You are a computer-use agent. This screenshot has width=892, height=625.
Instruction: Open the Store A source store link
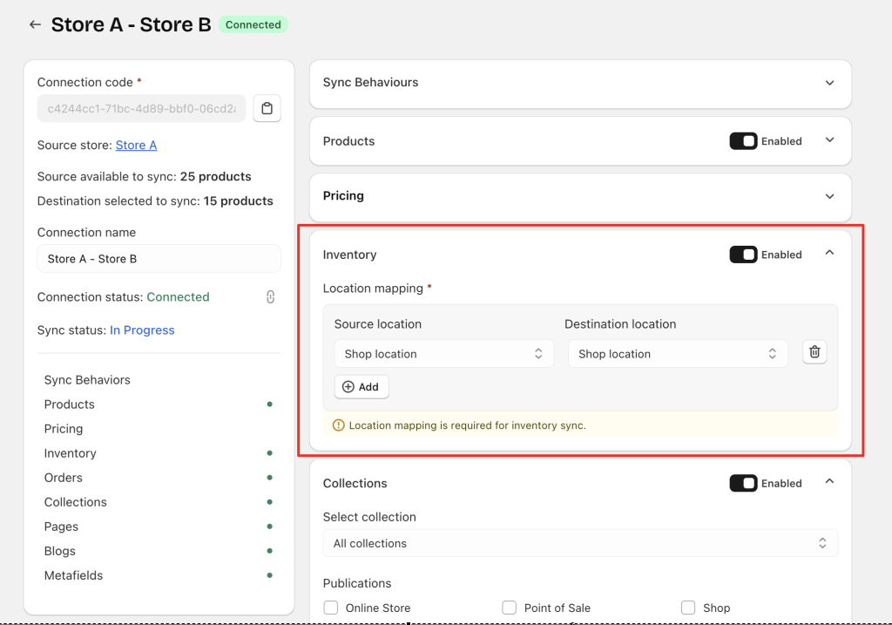coord(136,146)
